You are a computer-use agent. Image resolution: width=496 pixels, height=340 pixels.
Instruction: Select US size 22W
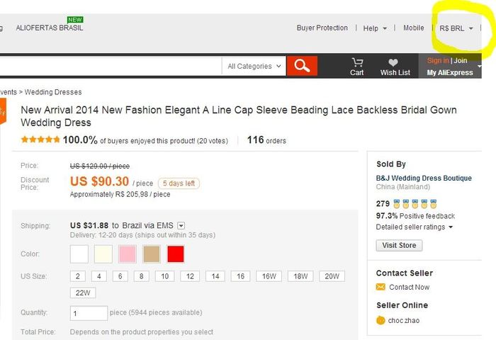coord(83,293)
